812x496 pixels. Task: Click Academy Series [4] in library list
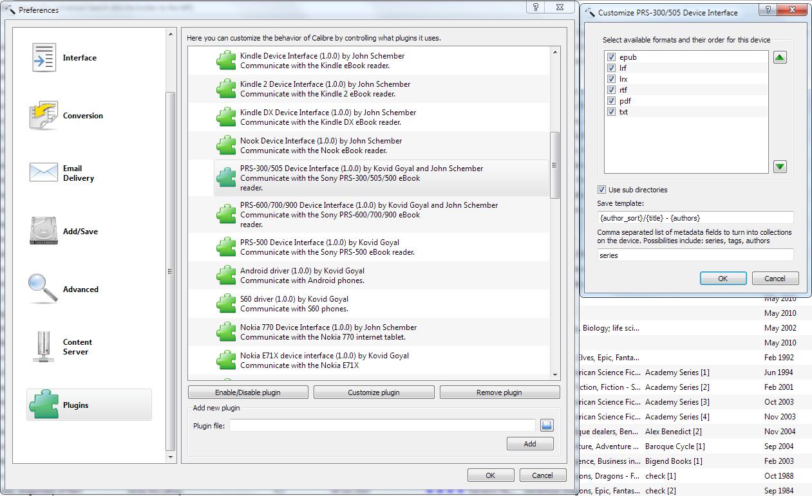coord(677,417)
